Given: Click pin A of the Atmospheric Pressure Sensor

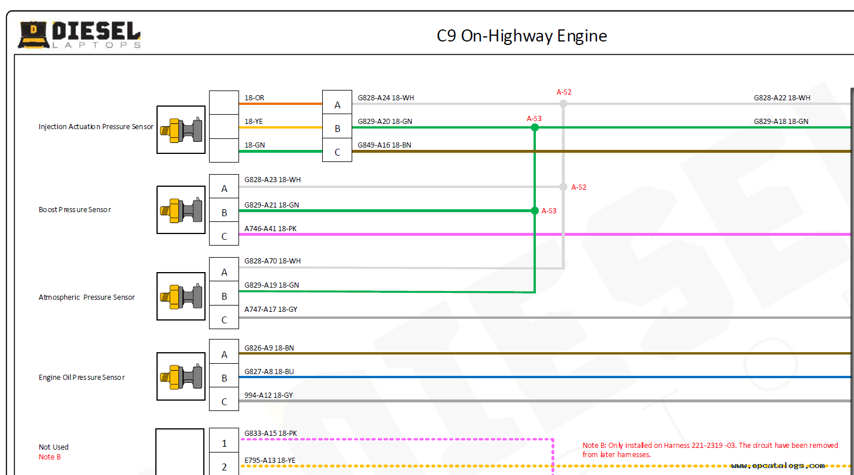Looking at the screenshot, I should [224, 272].
